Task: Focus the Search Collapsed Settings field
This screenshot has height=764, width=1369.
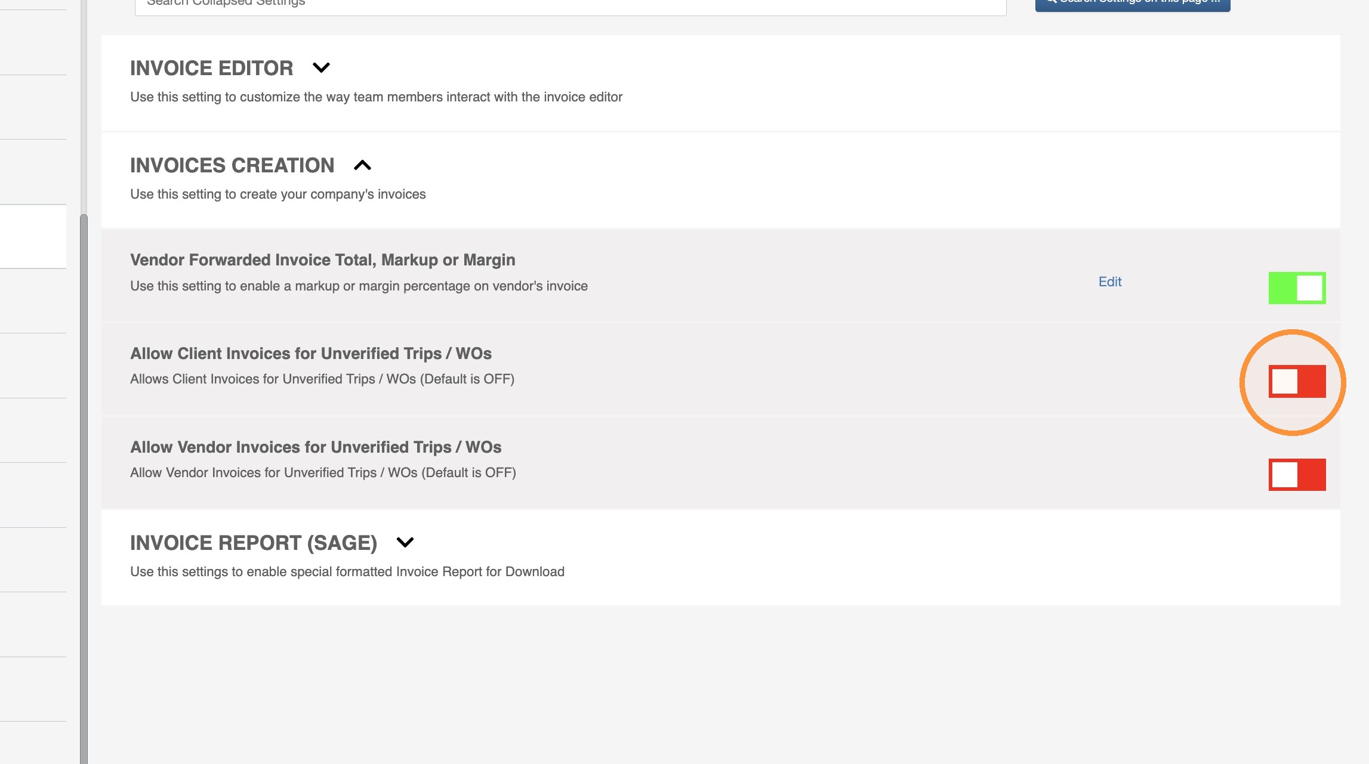Action: click(571, 6)
